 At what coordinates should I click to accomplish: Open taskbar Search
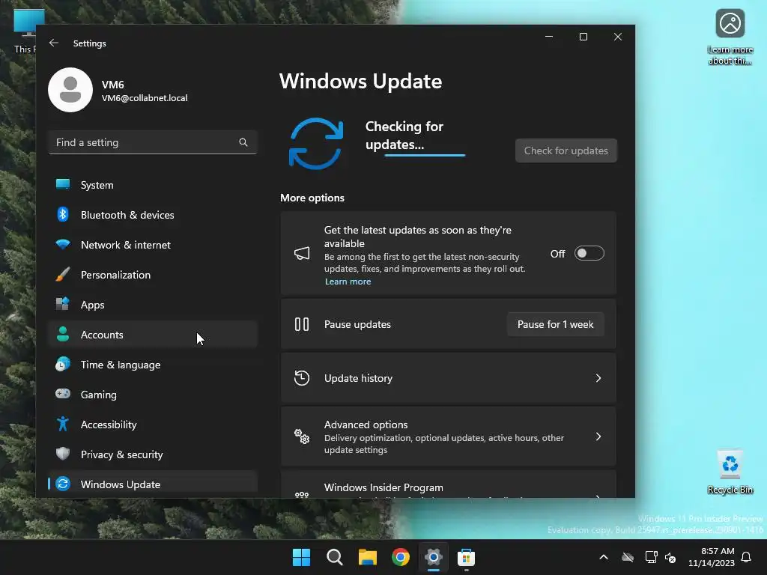335,557
